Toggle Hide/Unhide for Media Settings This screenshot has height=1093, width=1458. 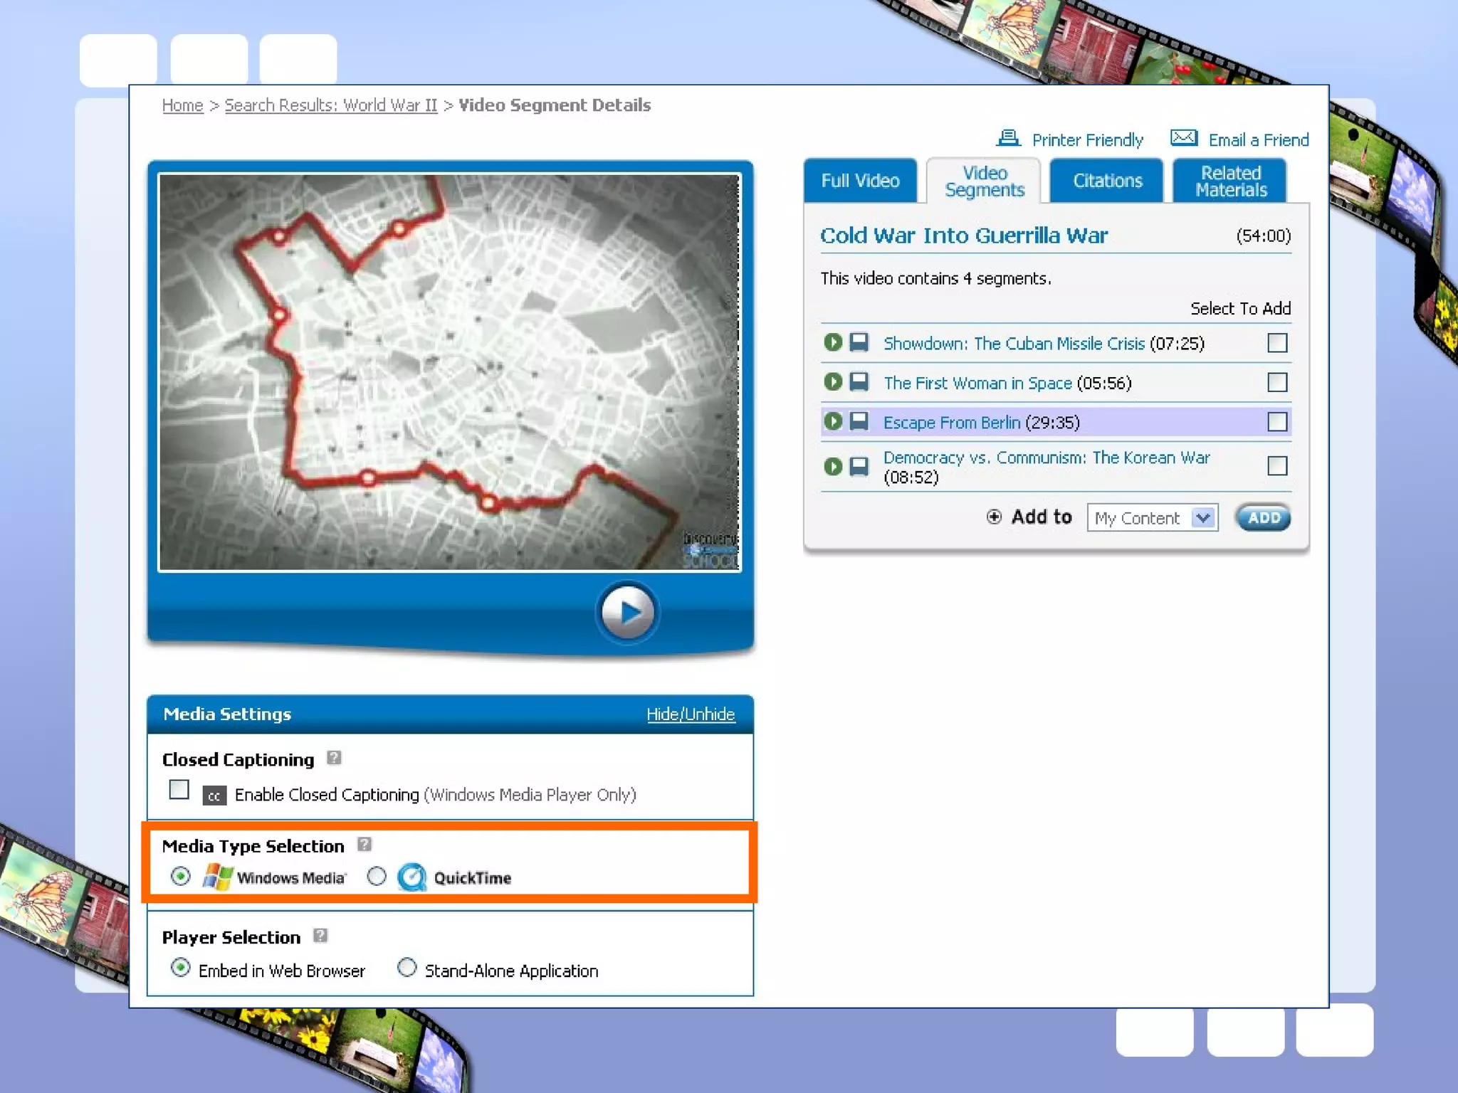pyautogui.click(x=690, y=714)
